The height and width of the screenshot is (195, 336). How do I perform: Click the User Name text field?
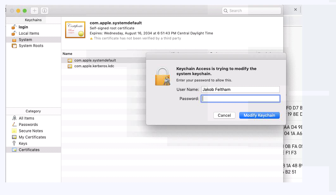pos(240,90)
